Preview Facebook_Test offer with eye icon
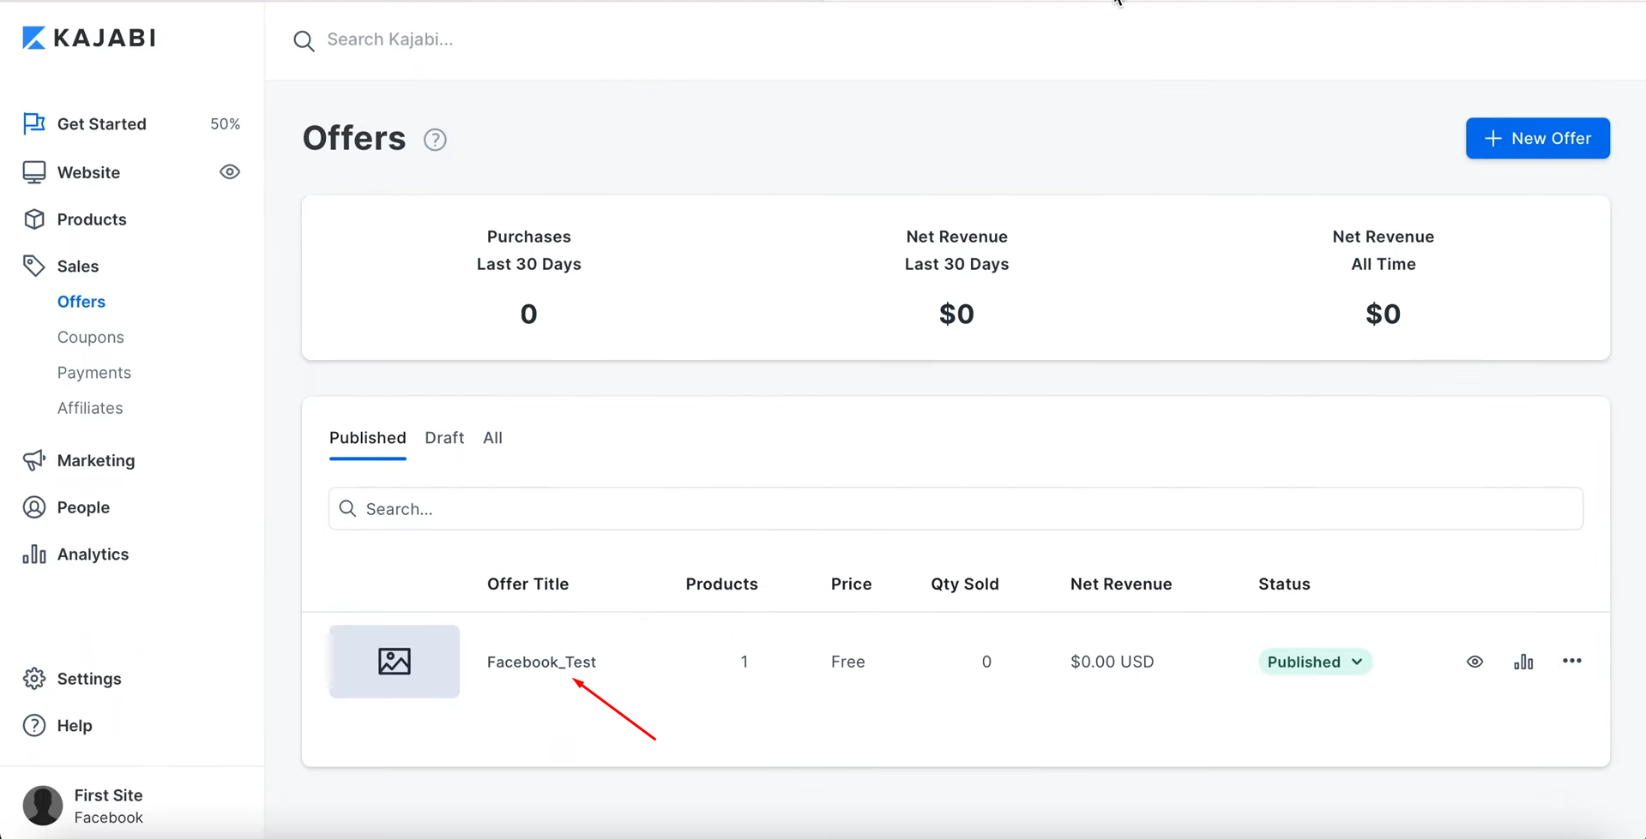Viewport: 1646px width, 839px height. click(x=1474, y=662)
